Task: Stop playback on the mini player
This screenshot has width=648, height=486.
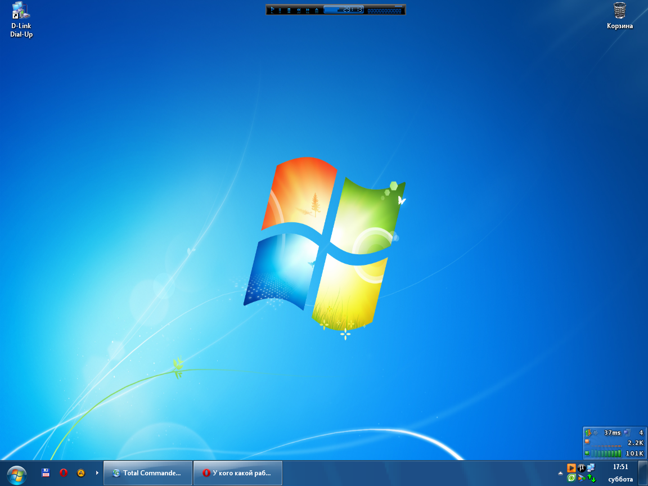Action: (x=289, y=10)
